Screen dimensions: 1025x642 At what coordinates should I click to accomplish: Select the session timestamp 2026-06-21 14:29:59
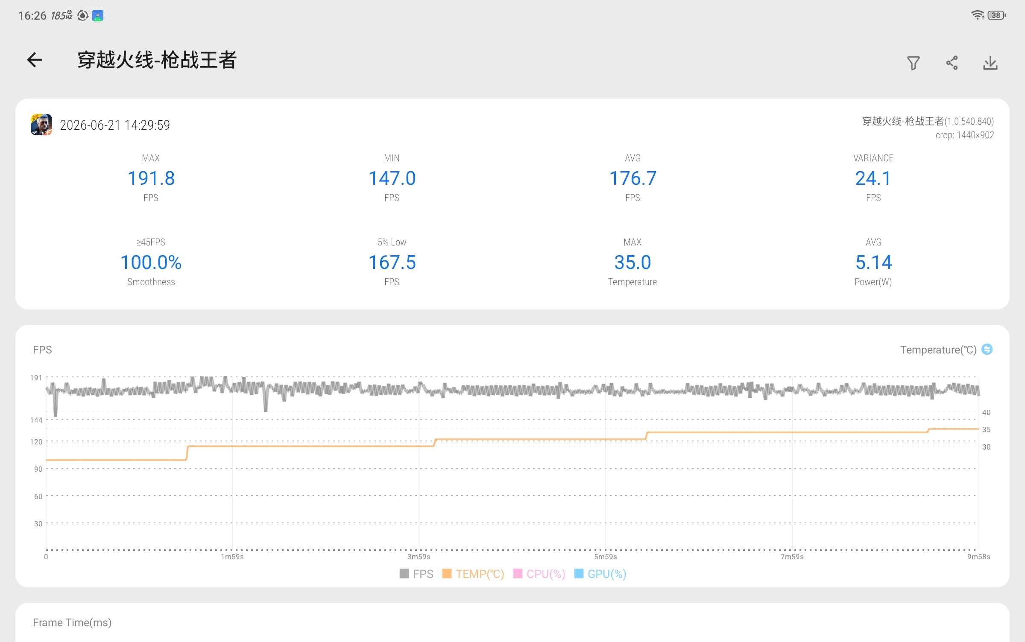[115, 125]
